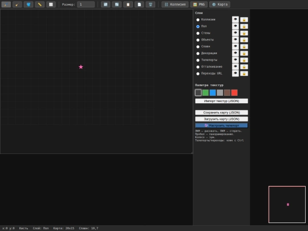Toggle visibility of Переходы URL layer
Image resolution: width=308 pixels, height=231 pixels.
click(236, 73)
